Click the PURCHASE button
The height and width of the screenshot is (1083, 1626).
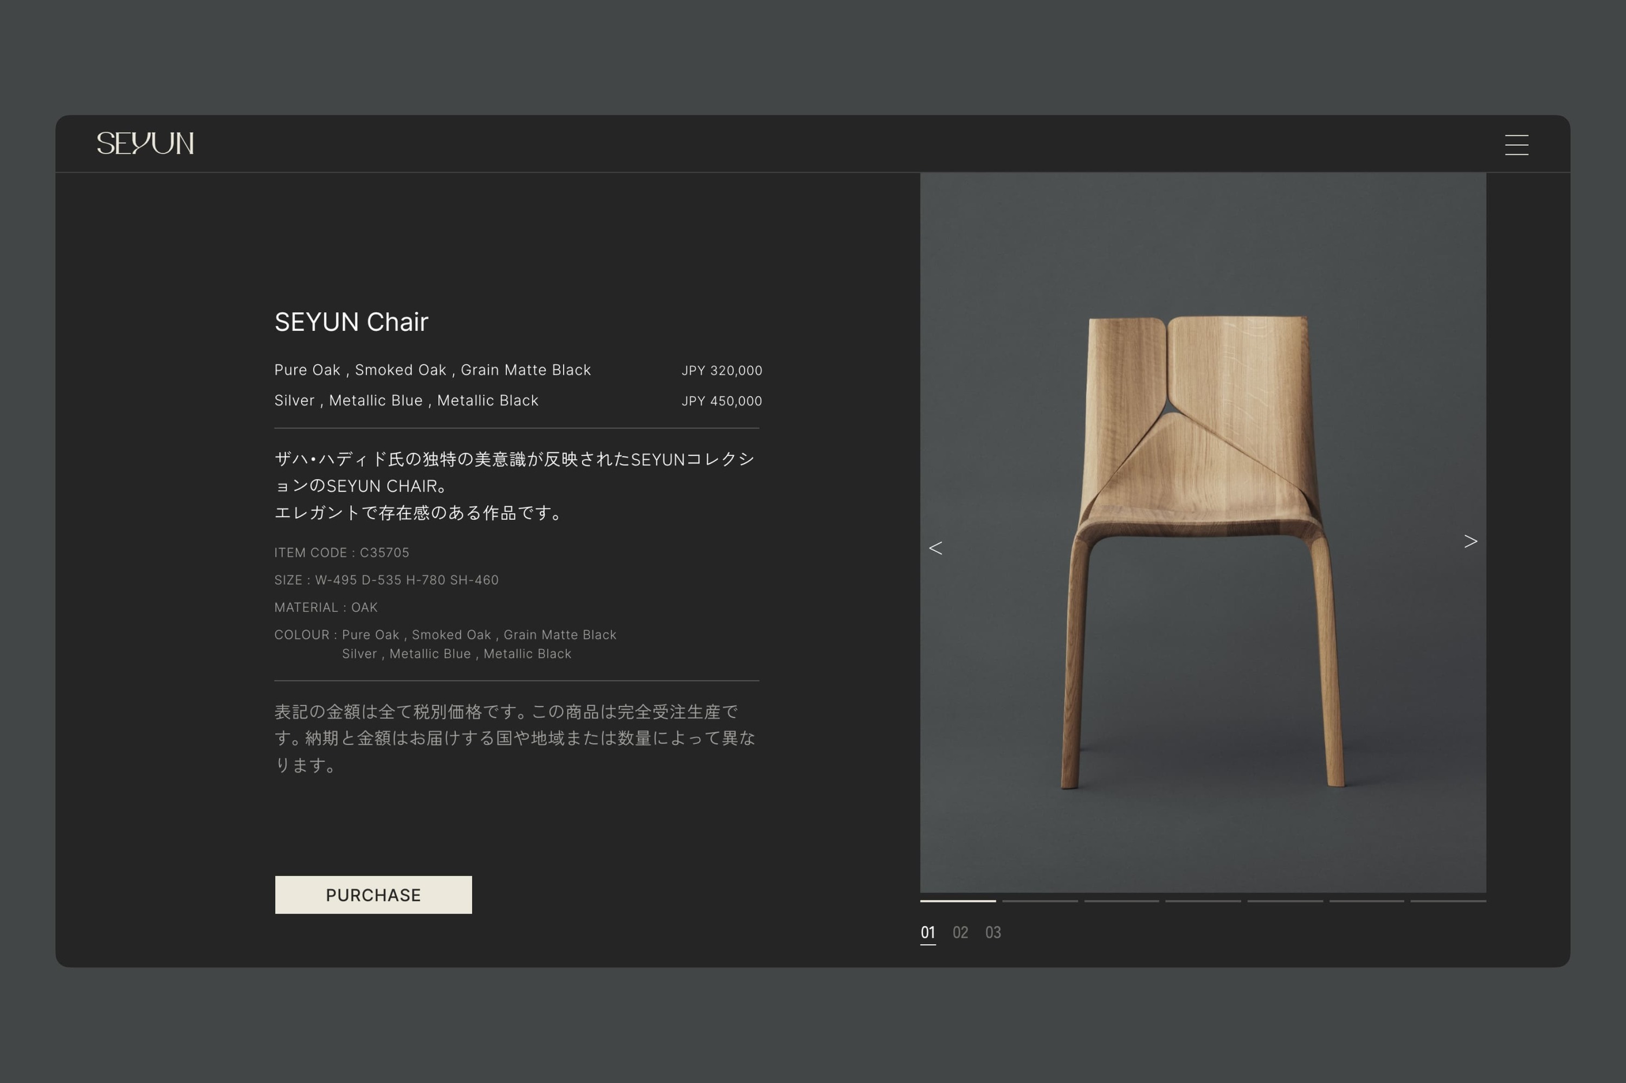point(373,894)
